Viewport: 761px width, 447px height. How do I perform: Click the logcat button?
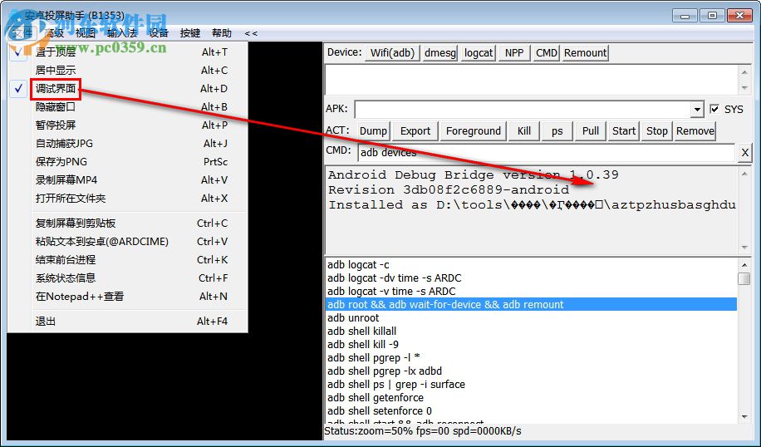[x=479, y=53]
